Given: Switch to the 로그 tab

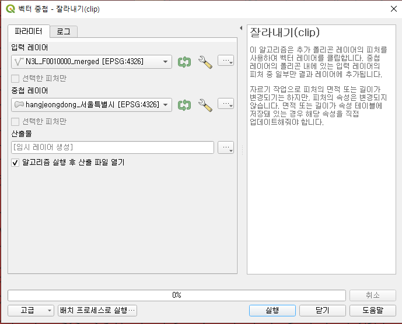Looking at the screenshot, I should point(63,31).
